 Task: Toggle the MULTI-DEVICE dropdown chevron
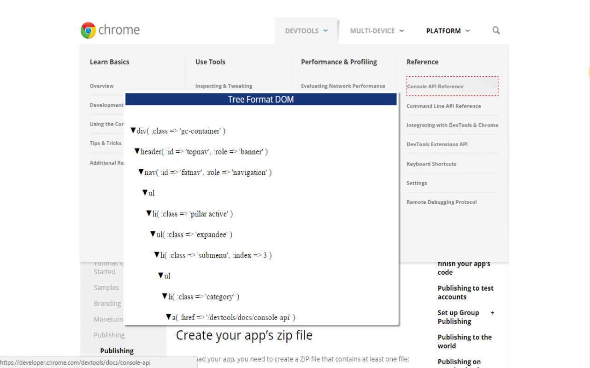coord(401,31)
